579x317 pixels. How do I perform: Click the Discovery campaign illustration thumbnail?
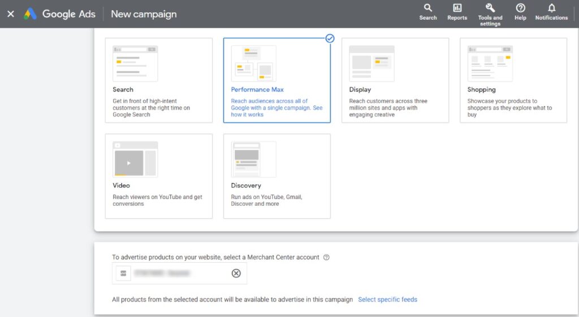pyautogui.click(x=253, y=159)
